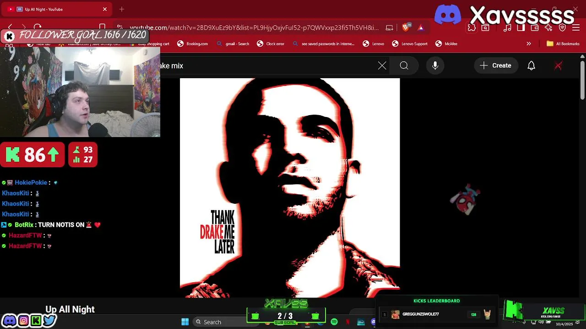586x329 pixels.
Task: Click the Thank Me Later album video
Action: tap(290, 188)
